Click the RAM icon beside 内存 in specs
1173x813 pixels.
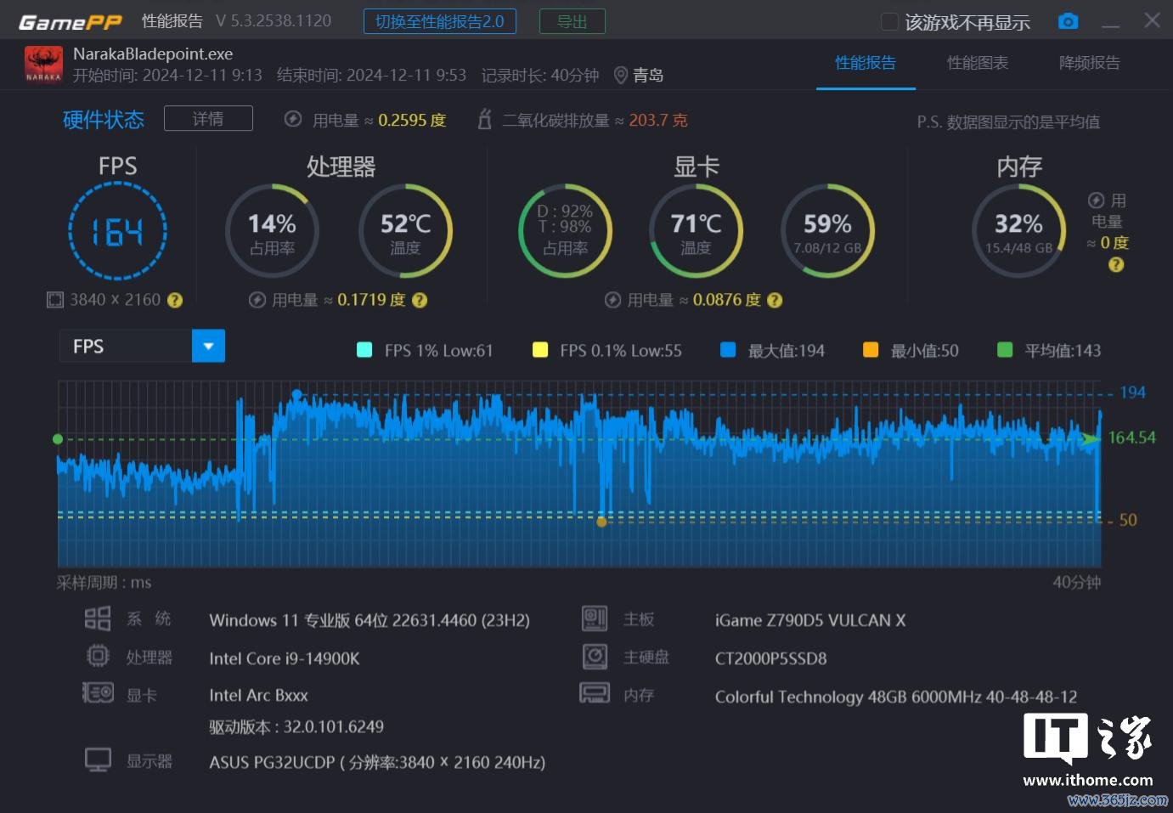pyautogui.click(x=595, y=693)
